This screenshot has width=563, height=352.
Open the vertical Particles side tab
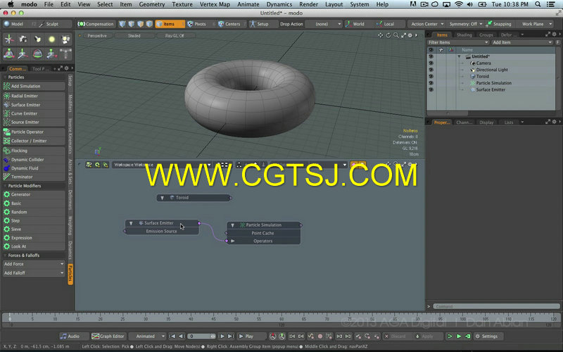(x=70, y=275)
